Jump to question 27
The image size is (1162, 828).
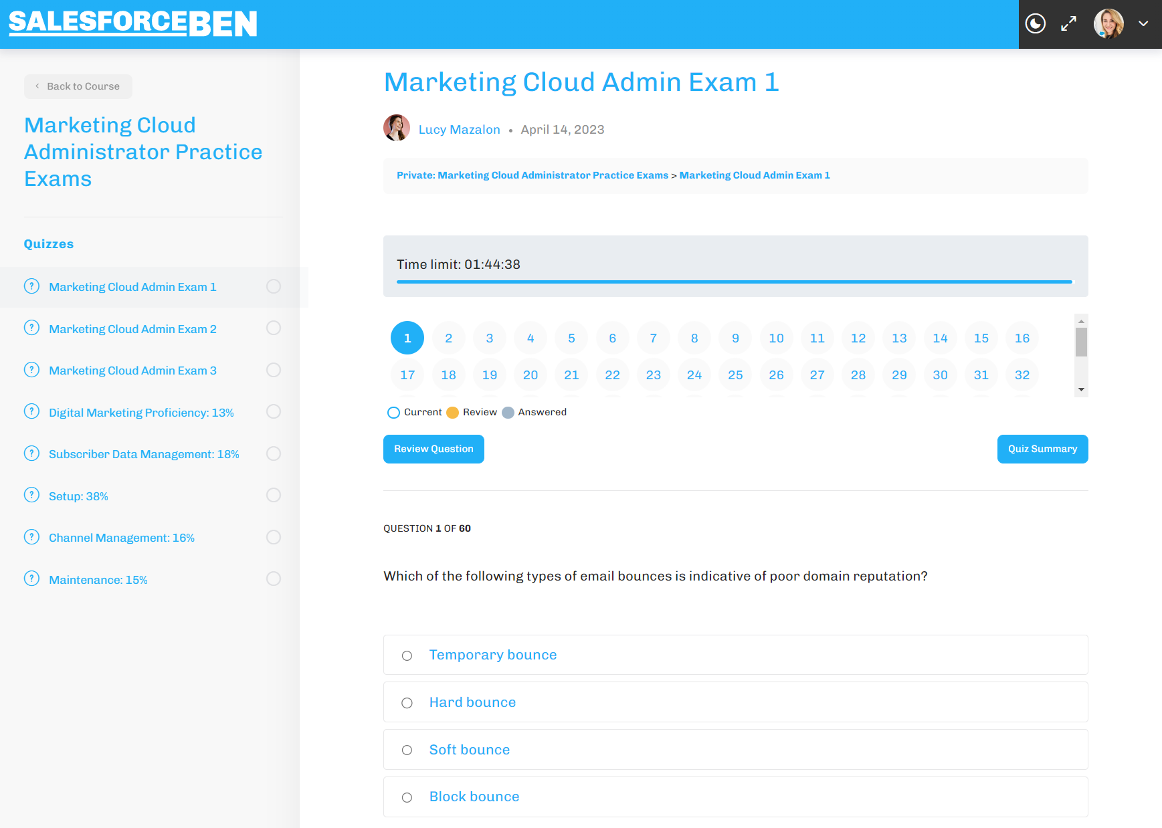(x=817, y=375)
